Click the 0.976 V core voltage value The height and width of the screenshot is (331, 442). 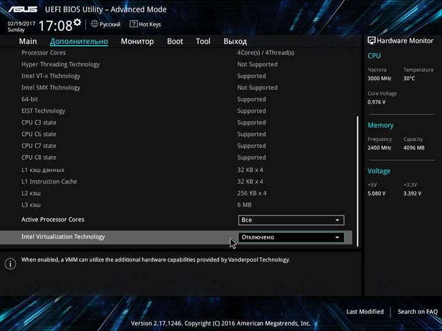pyautogui.click(x=376, y=102)
